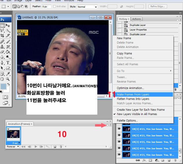Open the 0 sec frame delay dropdown

pyautogui.click(x=16, y=143)
